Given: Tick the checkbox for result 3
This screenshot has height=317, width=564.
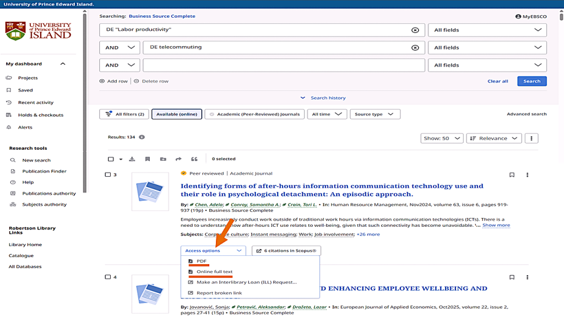Looking at the screenshot, I should point(108,175).
